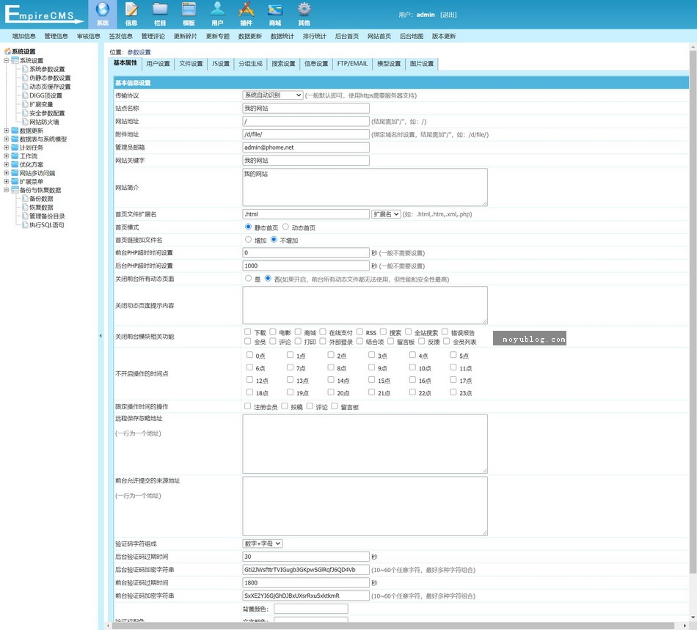Click the page icon beside 扩展变量
Screen dimensions: 697x630
point(26,104)
